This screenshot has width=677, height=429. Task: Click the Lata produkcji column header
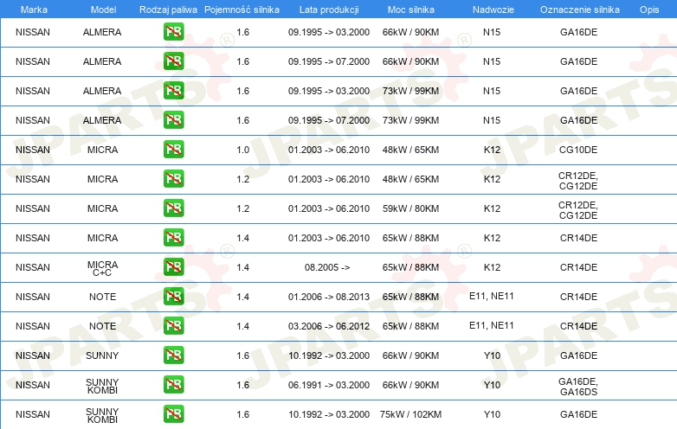[x=328, y=9]
